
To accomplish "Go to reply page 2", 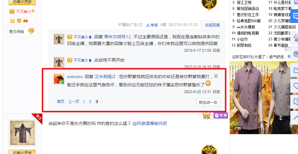I will tap(90, 102).
